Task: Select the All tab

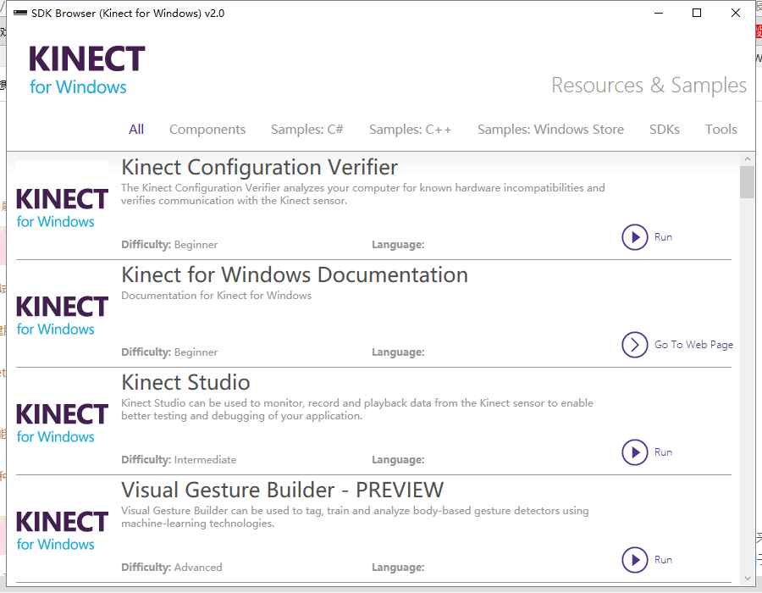Action: 136,129
